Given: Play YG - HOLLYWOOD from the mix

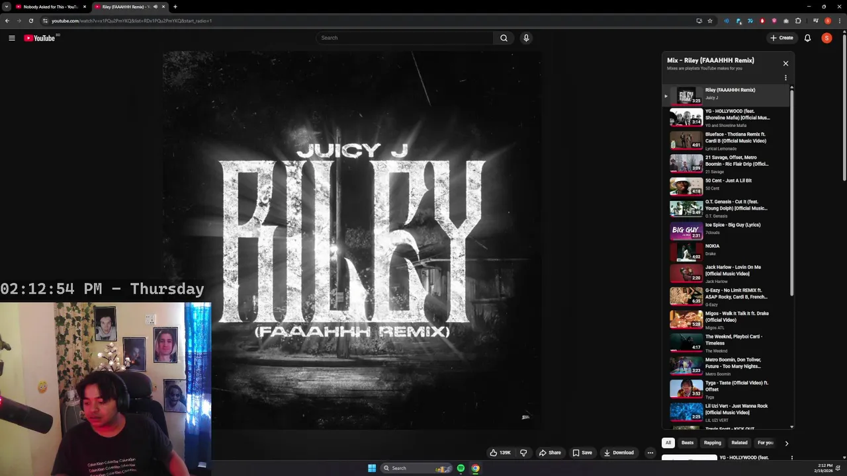Looking at the screenshot, I should (726, 118).
